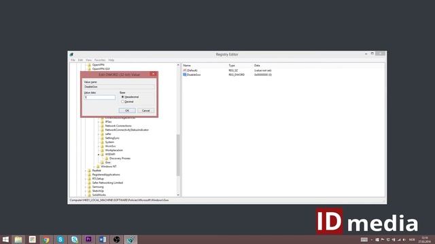Viewport: 435px width, 244px height.
Task: Open Adobe Premiere Pro from the taskbar
Action: 88,239
